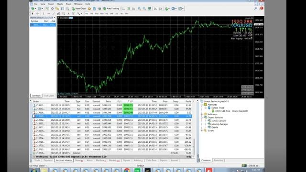Image resolution: width=306 pixels, height=172 pixels.
Task: Click the Profit column header
Action: point(188,101)
